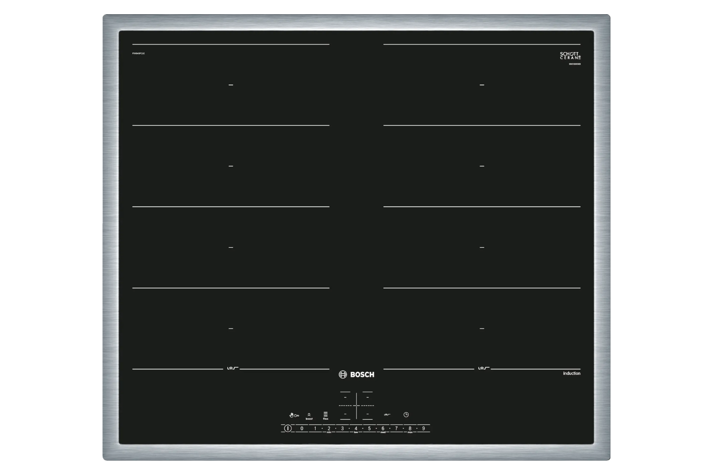Select the top-left zone in the selector
Viewport: 713px width, 475px height.
click(x=346, y=397)
